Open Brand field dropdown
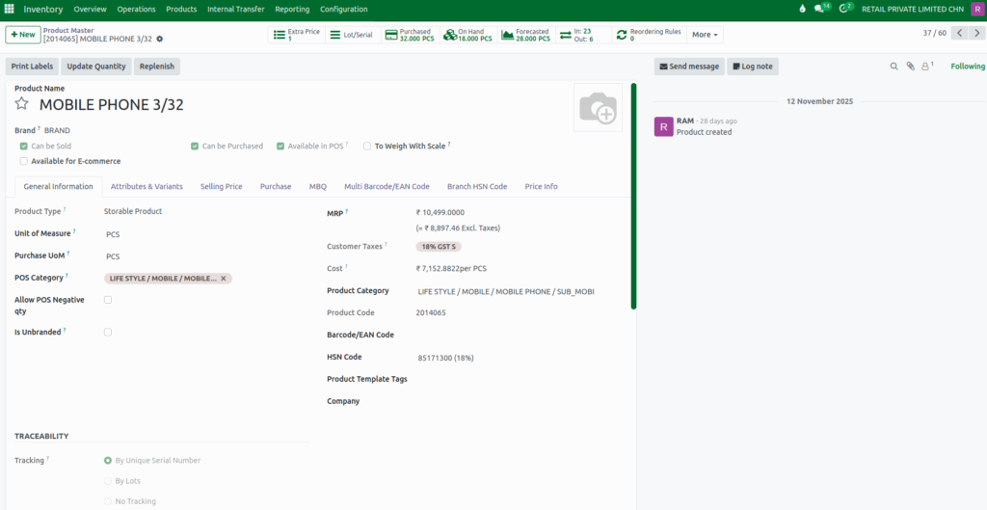This screenshot has width=987, height=510. (x=57, y=130)
